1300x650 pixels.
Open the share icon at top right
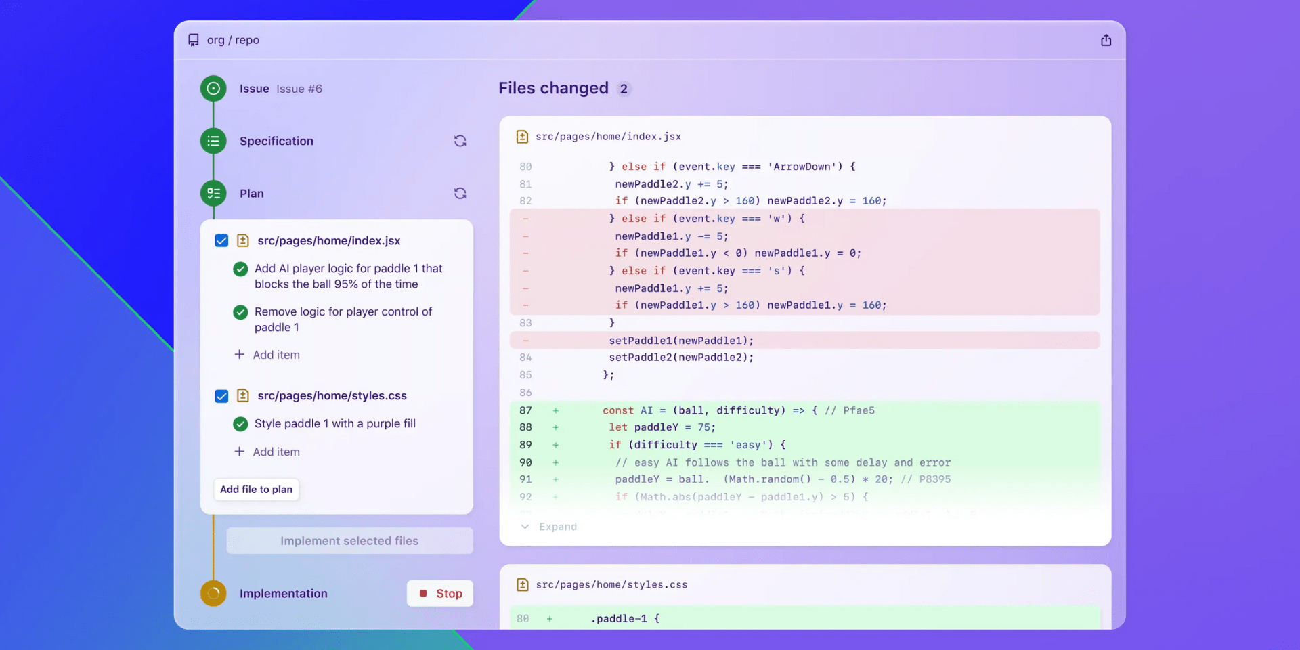coord(1106,39)
